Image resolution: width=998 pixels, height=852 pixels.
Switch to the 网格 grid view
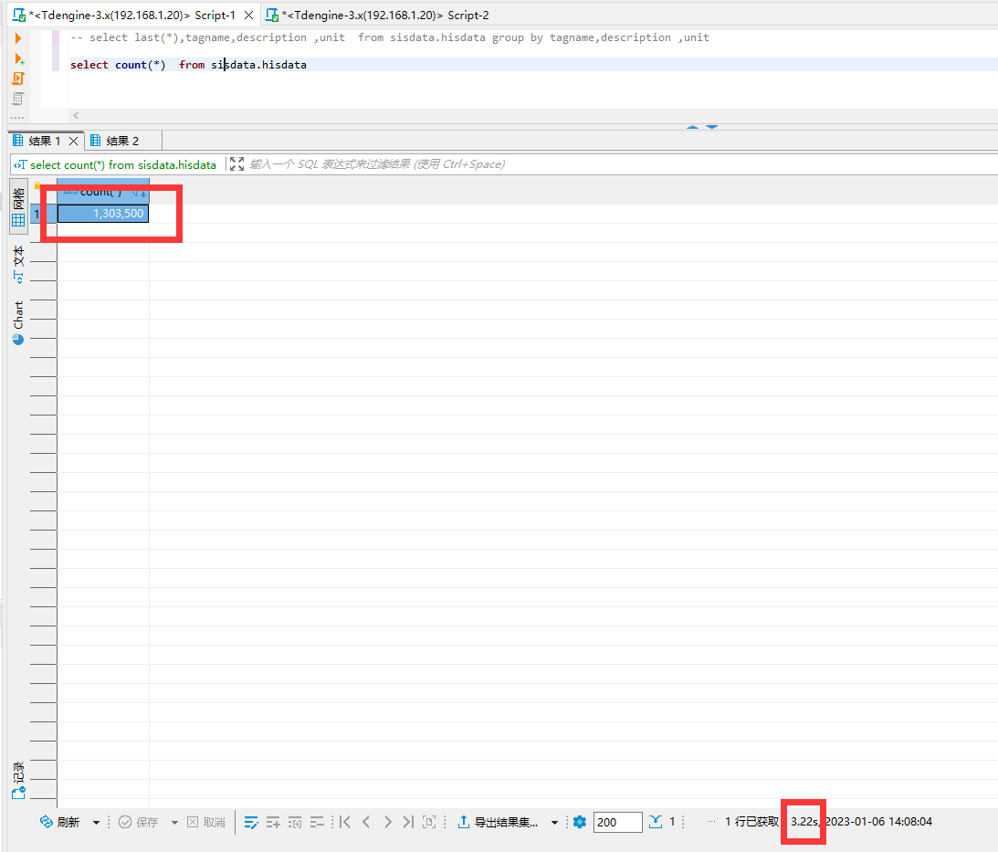[x=18, y=206]
